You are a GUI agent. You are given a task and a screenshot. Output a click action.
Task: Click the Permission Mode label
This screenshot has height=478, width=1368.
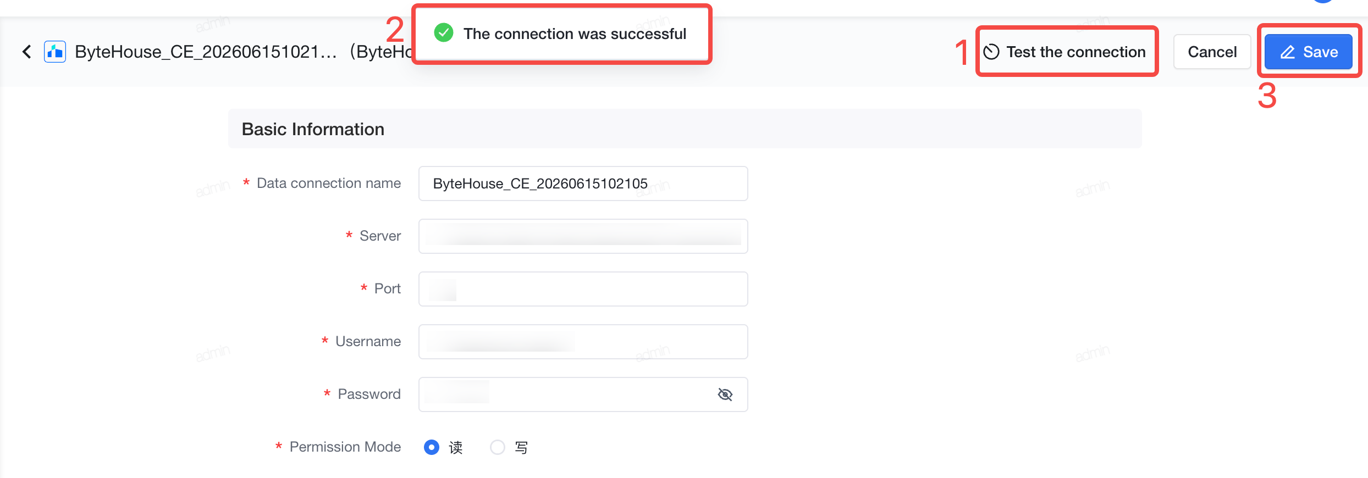coord(345,447)
